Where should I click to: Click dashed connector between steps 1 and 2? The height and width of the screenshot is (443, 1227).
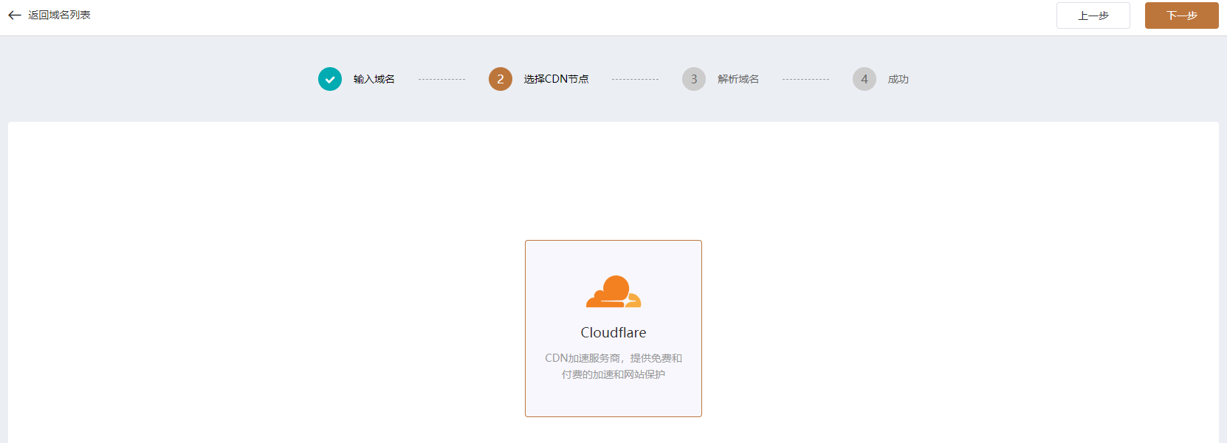[441, 79]
